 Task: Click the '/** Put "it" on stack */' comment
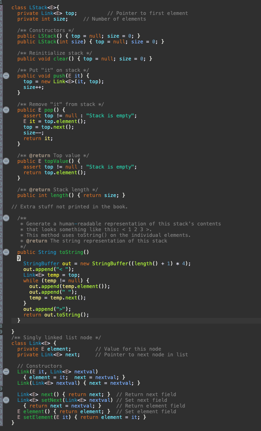(53, 70)
